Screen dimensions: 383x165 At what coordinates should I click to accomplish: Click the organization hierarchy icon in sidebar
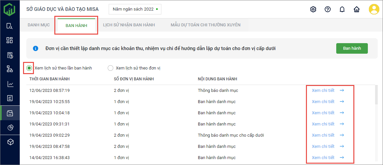(x=10, y=69)
